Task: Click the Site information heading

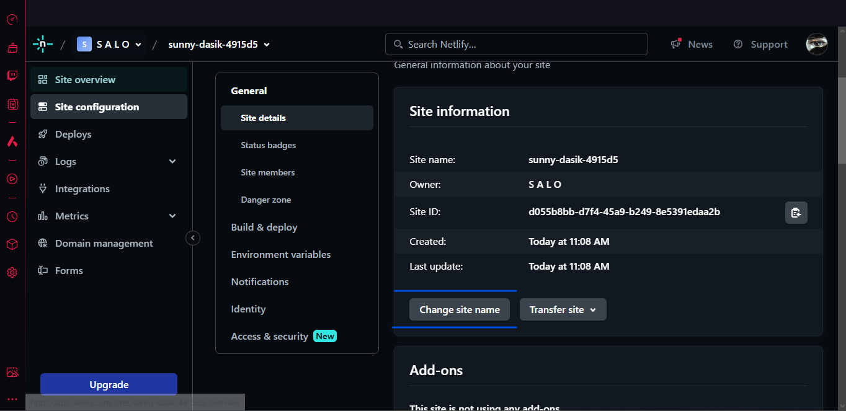Action: (460, 111)
